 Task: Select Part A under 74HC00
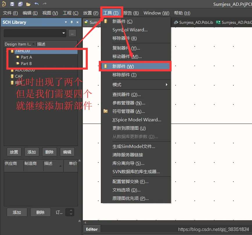pos(26,57)
